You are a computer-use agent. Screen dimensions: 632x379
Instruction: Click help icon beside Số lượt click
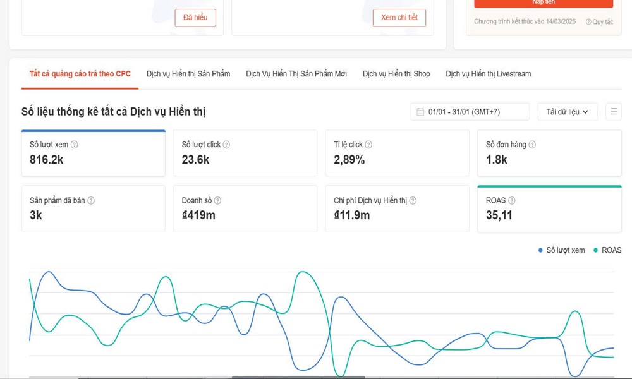click(226, 145)
